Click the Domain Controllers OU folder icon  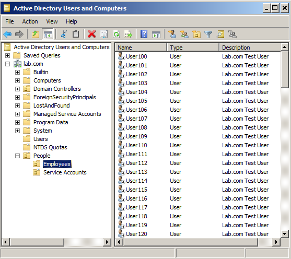tap(27, 89)
